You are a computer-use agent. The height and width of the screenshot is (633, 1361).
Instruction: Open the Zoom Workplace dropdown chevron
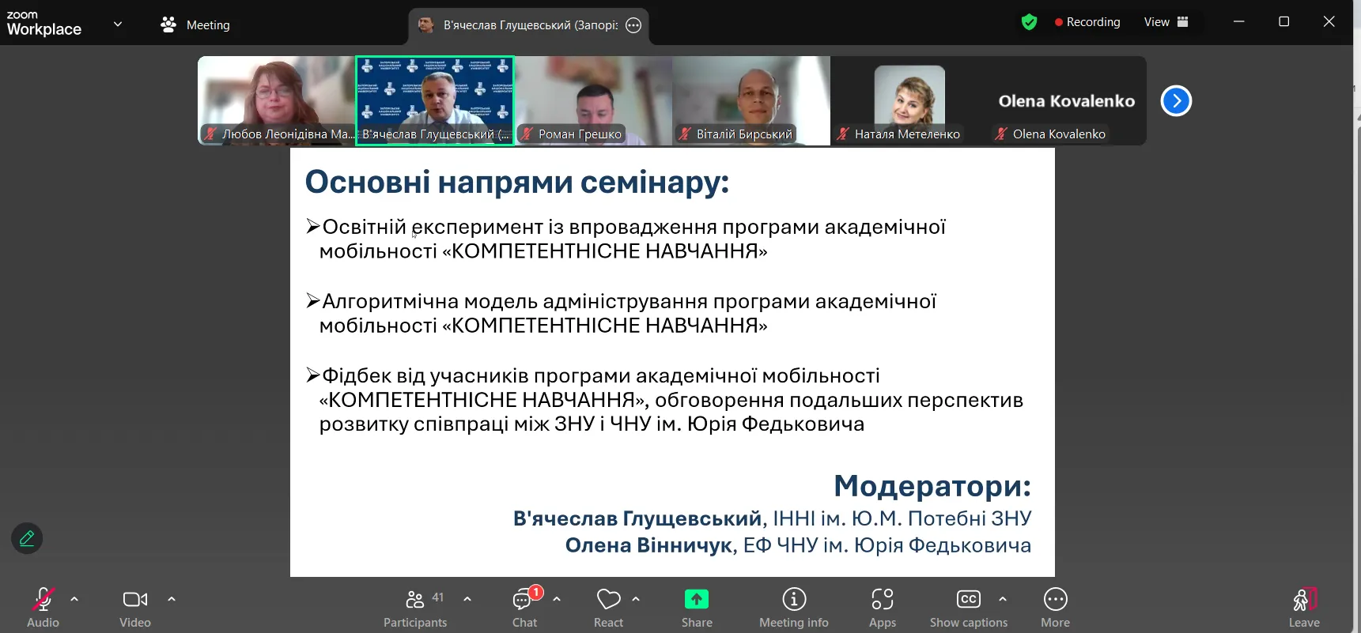coord(118,24)
